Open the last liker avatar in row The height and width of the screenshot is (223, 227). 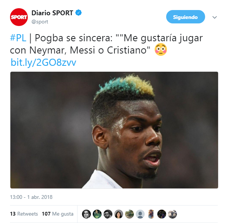[172, 214]
